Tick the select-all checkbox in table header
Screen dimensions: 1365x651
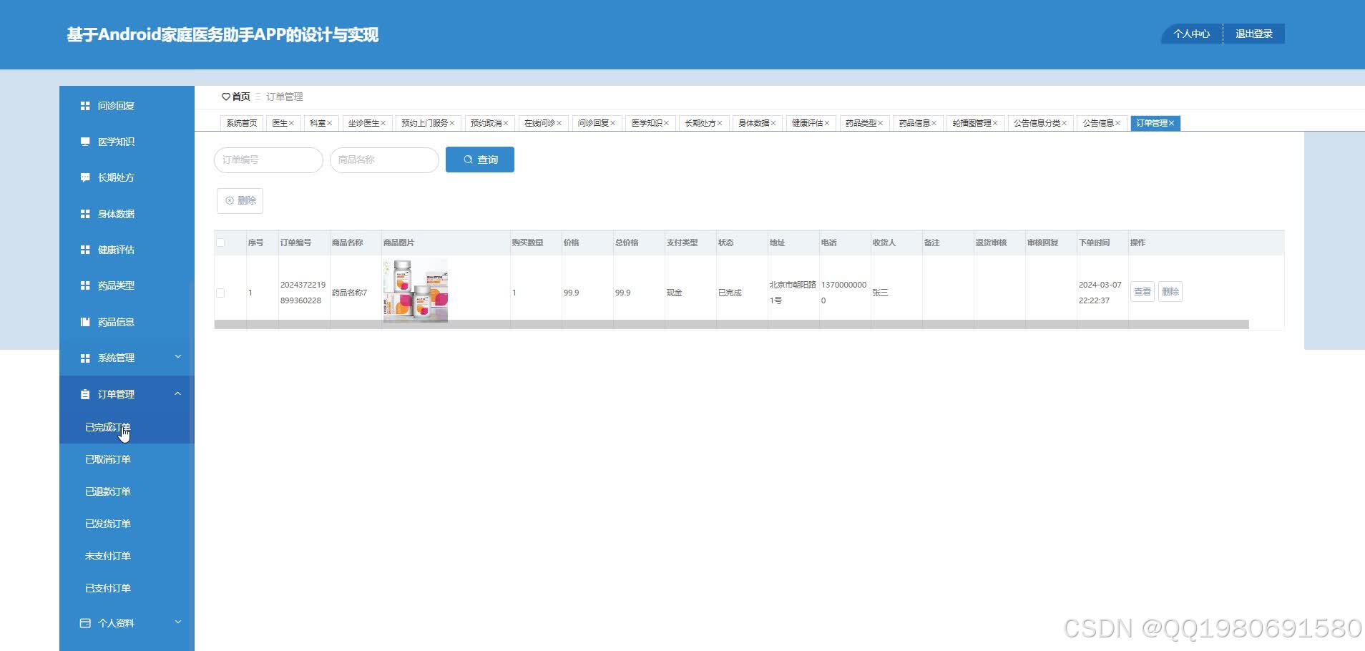point(220,243)
